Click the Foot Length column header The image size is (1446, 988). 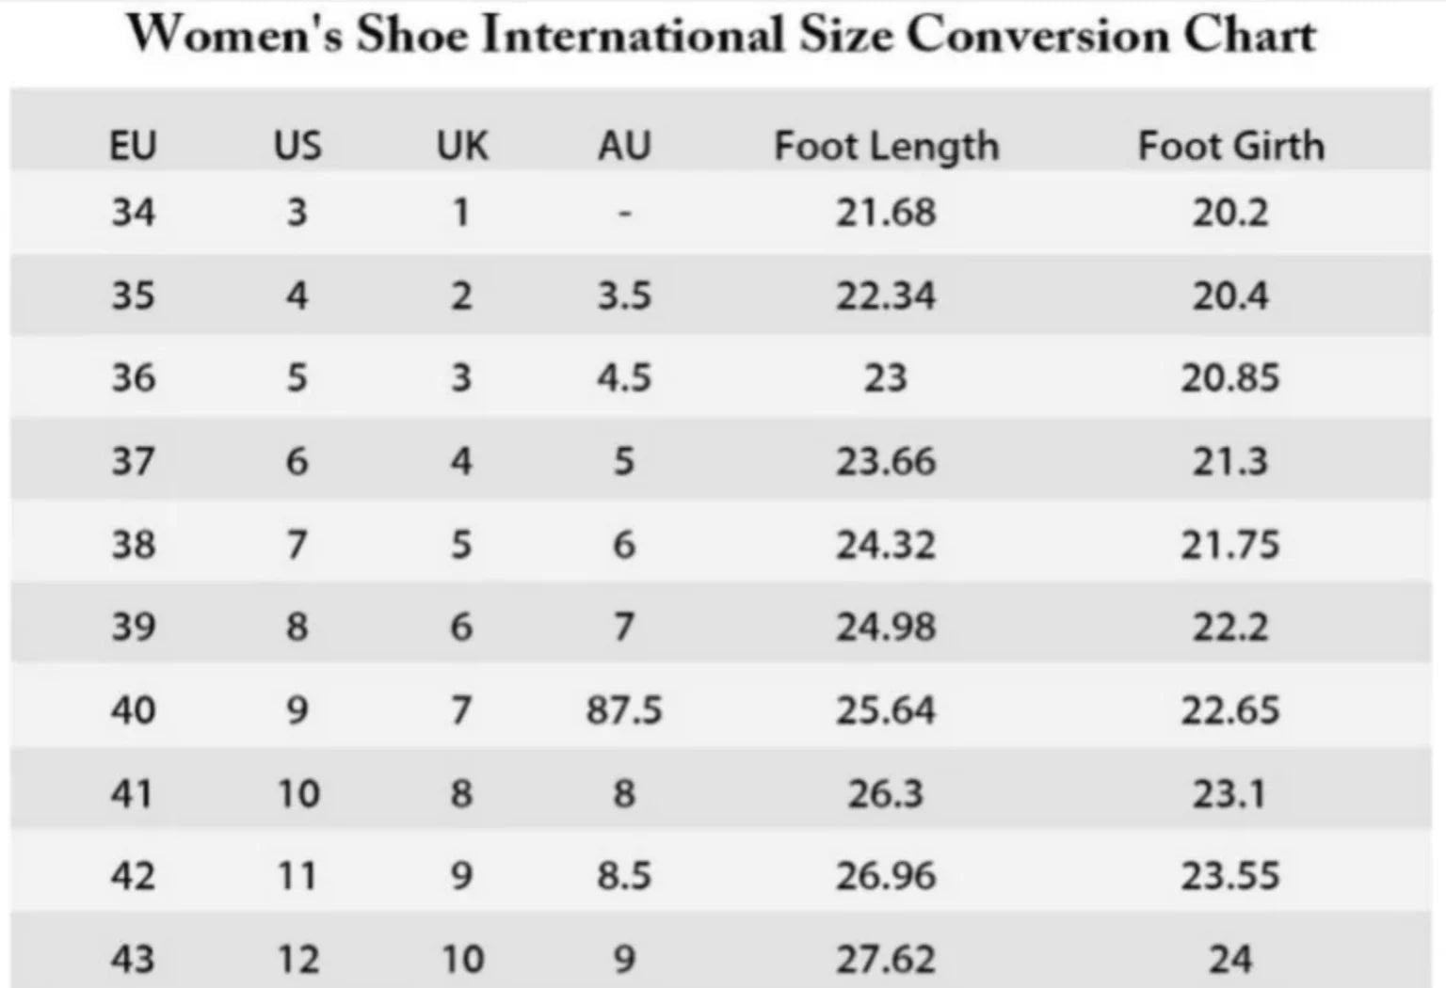886,147
